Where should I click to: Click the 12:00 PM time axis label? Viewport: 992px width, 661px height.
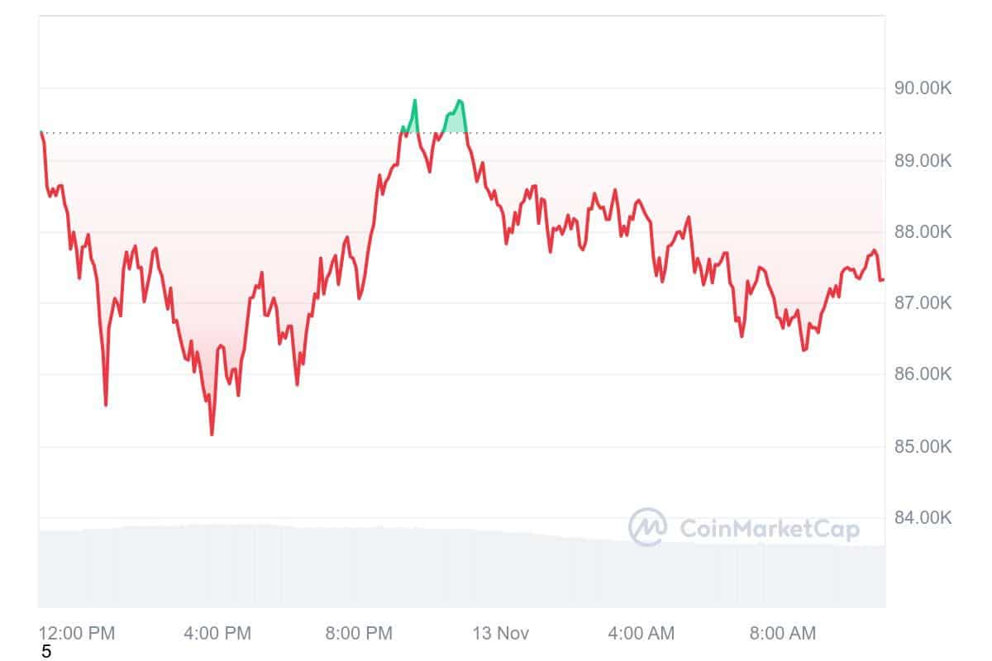tap(77, 634)
